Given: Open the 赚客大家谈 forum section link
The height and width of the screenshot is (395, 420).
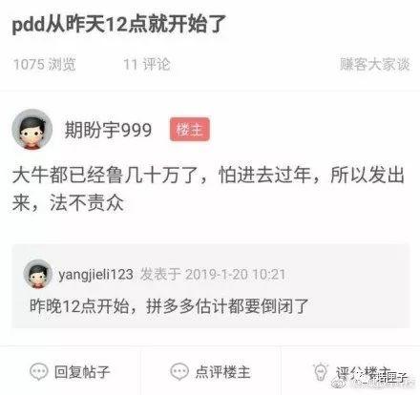Looking at the screenshot, I should pos(375,65).
